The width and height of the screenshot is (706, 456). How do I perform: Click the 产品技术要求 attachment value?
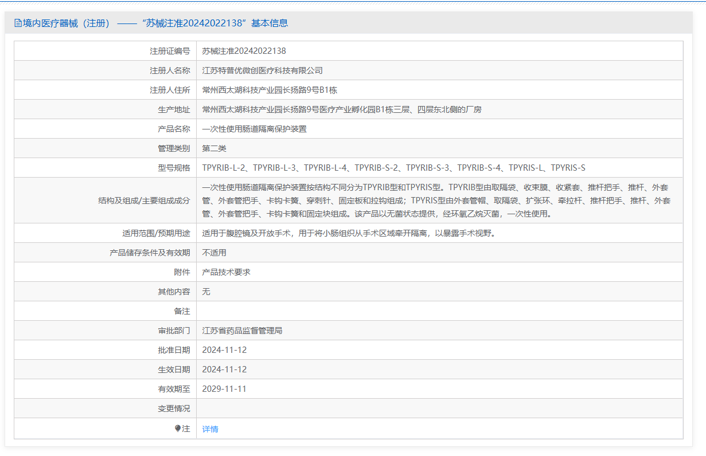[x=226, y=272]
